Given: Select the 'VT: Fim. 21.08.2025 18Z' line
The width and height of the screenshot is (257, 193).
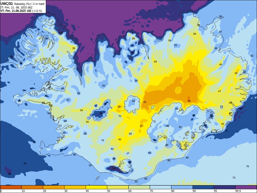Looking at the screenshot, I should [x=16, y=11].
